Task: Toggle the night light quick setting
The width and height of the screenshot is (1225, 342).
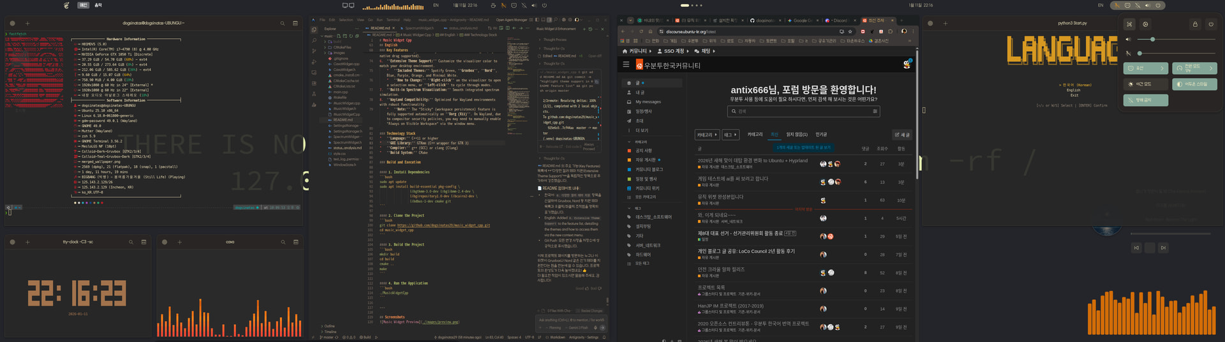Action: [x=1145, y=84]
